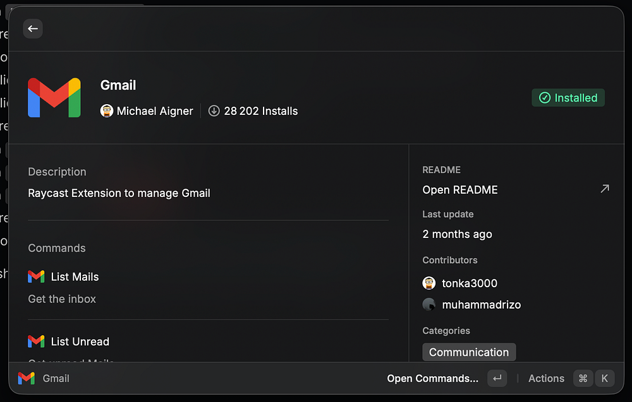
Task: Select the List Mails command
Action: tap(75, 277)
